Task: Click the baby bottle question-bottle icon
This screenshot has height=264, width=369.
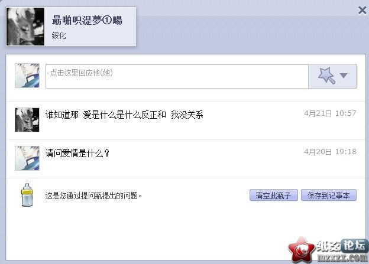Action: click(27, 195)
